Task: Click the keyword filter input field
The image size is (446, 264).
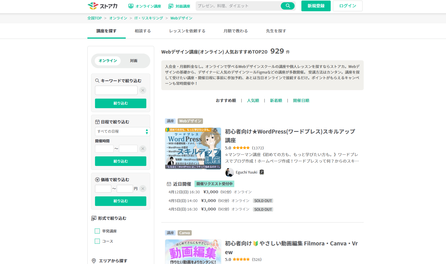Action: [116, 90]
